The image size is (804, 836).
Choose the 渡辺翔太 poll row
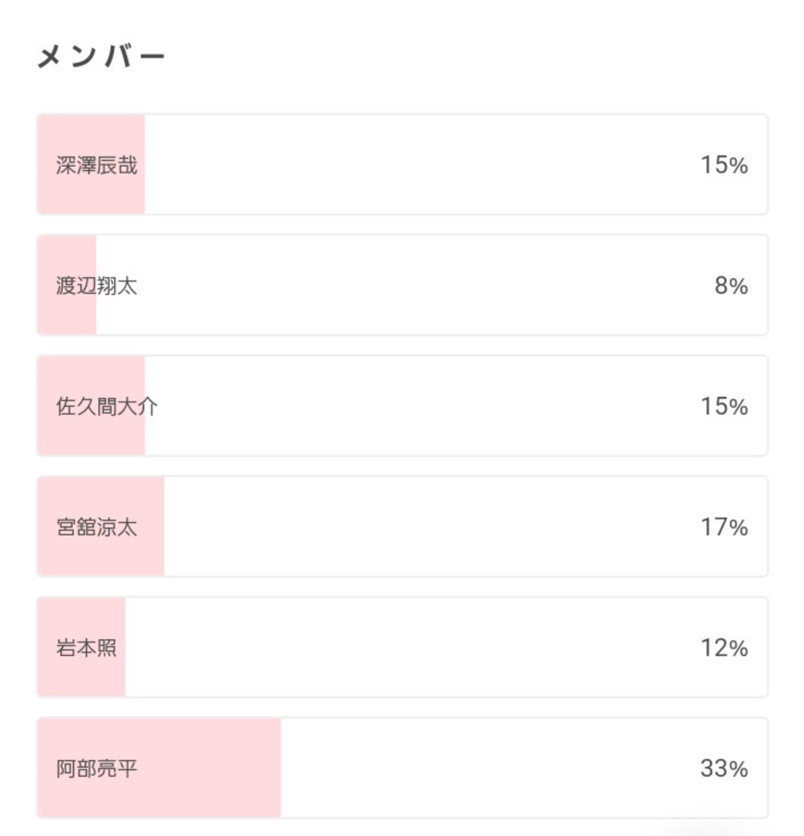click(x=402, y=286)
